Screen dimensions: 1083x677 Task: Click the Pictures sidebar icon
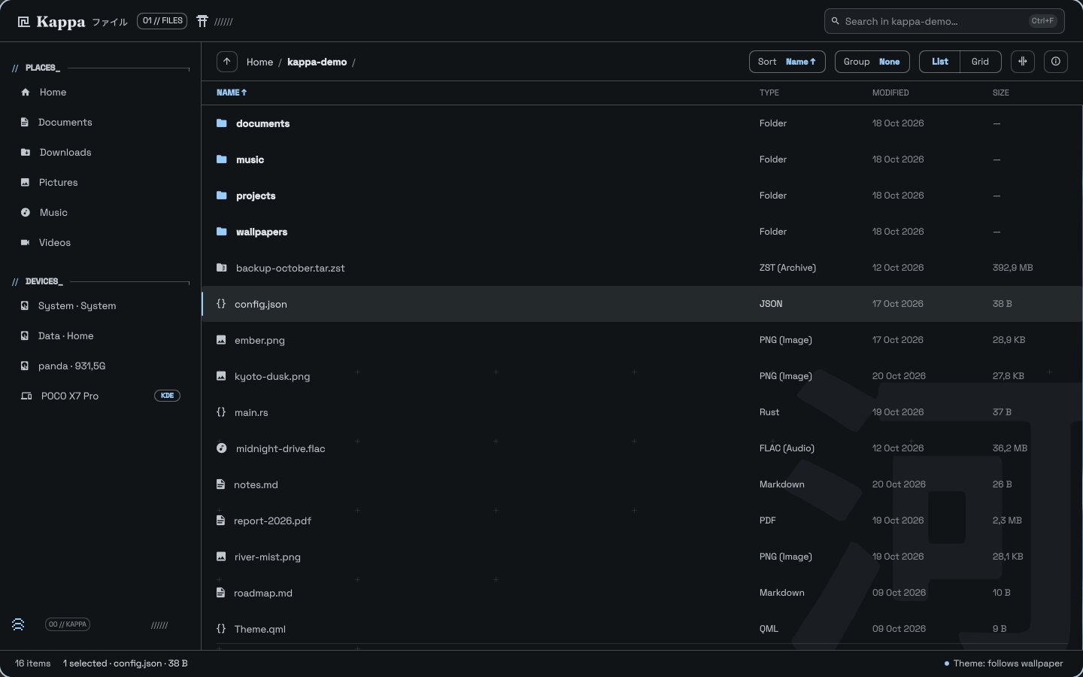coord(25,183)
